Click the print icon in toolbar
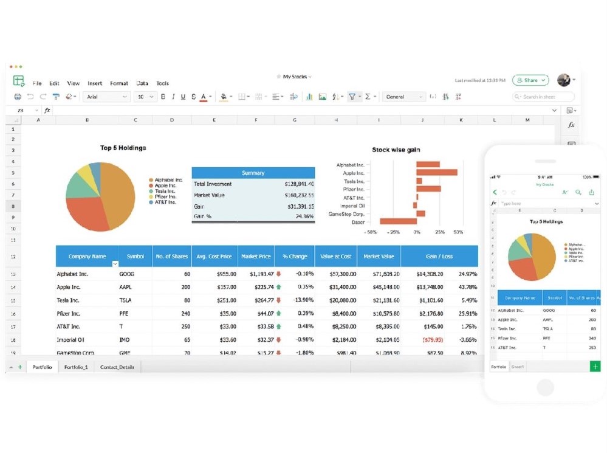 pos(18,97)
